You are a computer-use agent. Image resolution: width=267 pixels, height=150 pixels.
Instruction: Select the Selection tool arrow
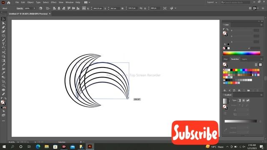click(x=3, y=19)
